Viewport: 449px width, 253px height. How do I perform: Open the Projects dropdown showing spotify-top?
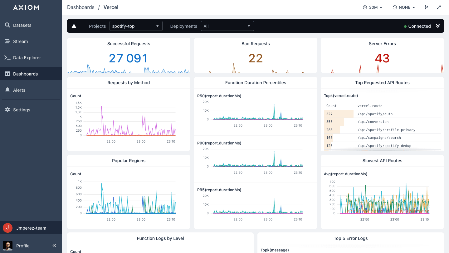[136, 26]
